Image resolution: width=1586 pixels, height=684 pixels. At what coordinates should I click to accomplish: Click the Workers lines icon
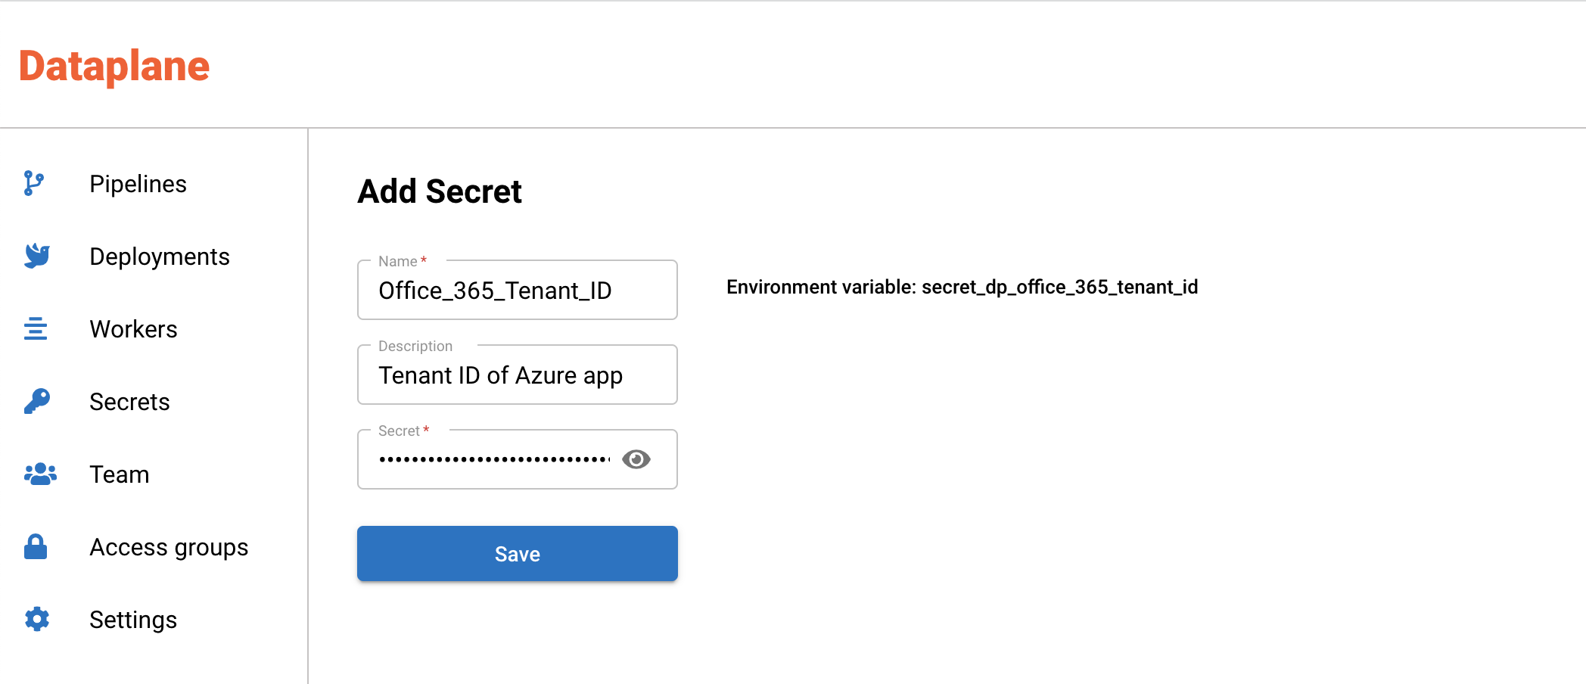click(x=36, y=329)
